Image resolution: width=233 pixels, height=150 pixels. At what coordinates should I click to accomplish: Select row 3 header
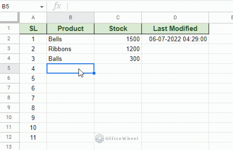(x=9, y=48)
